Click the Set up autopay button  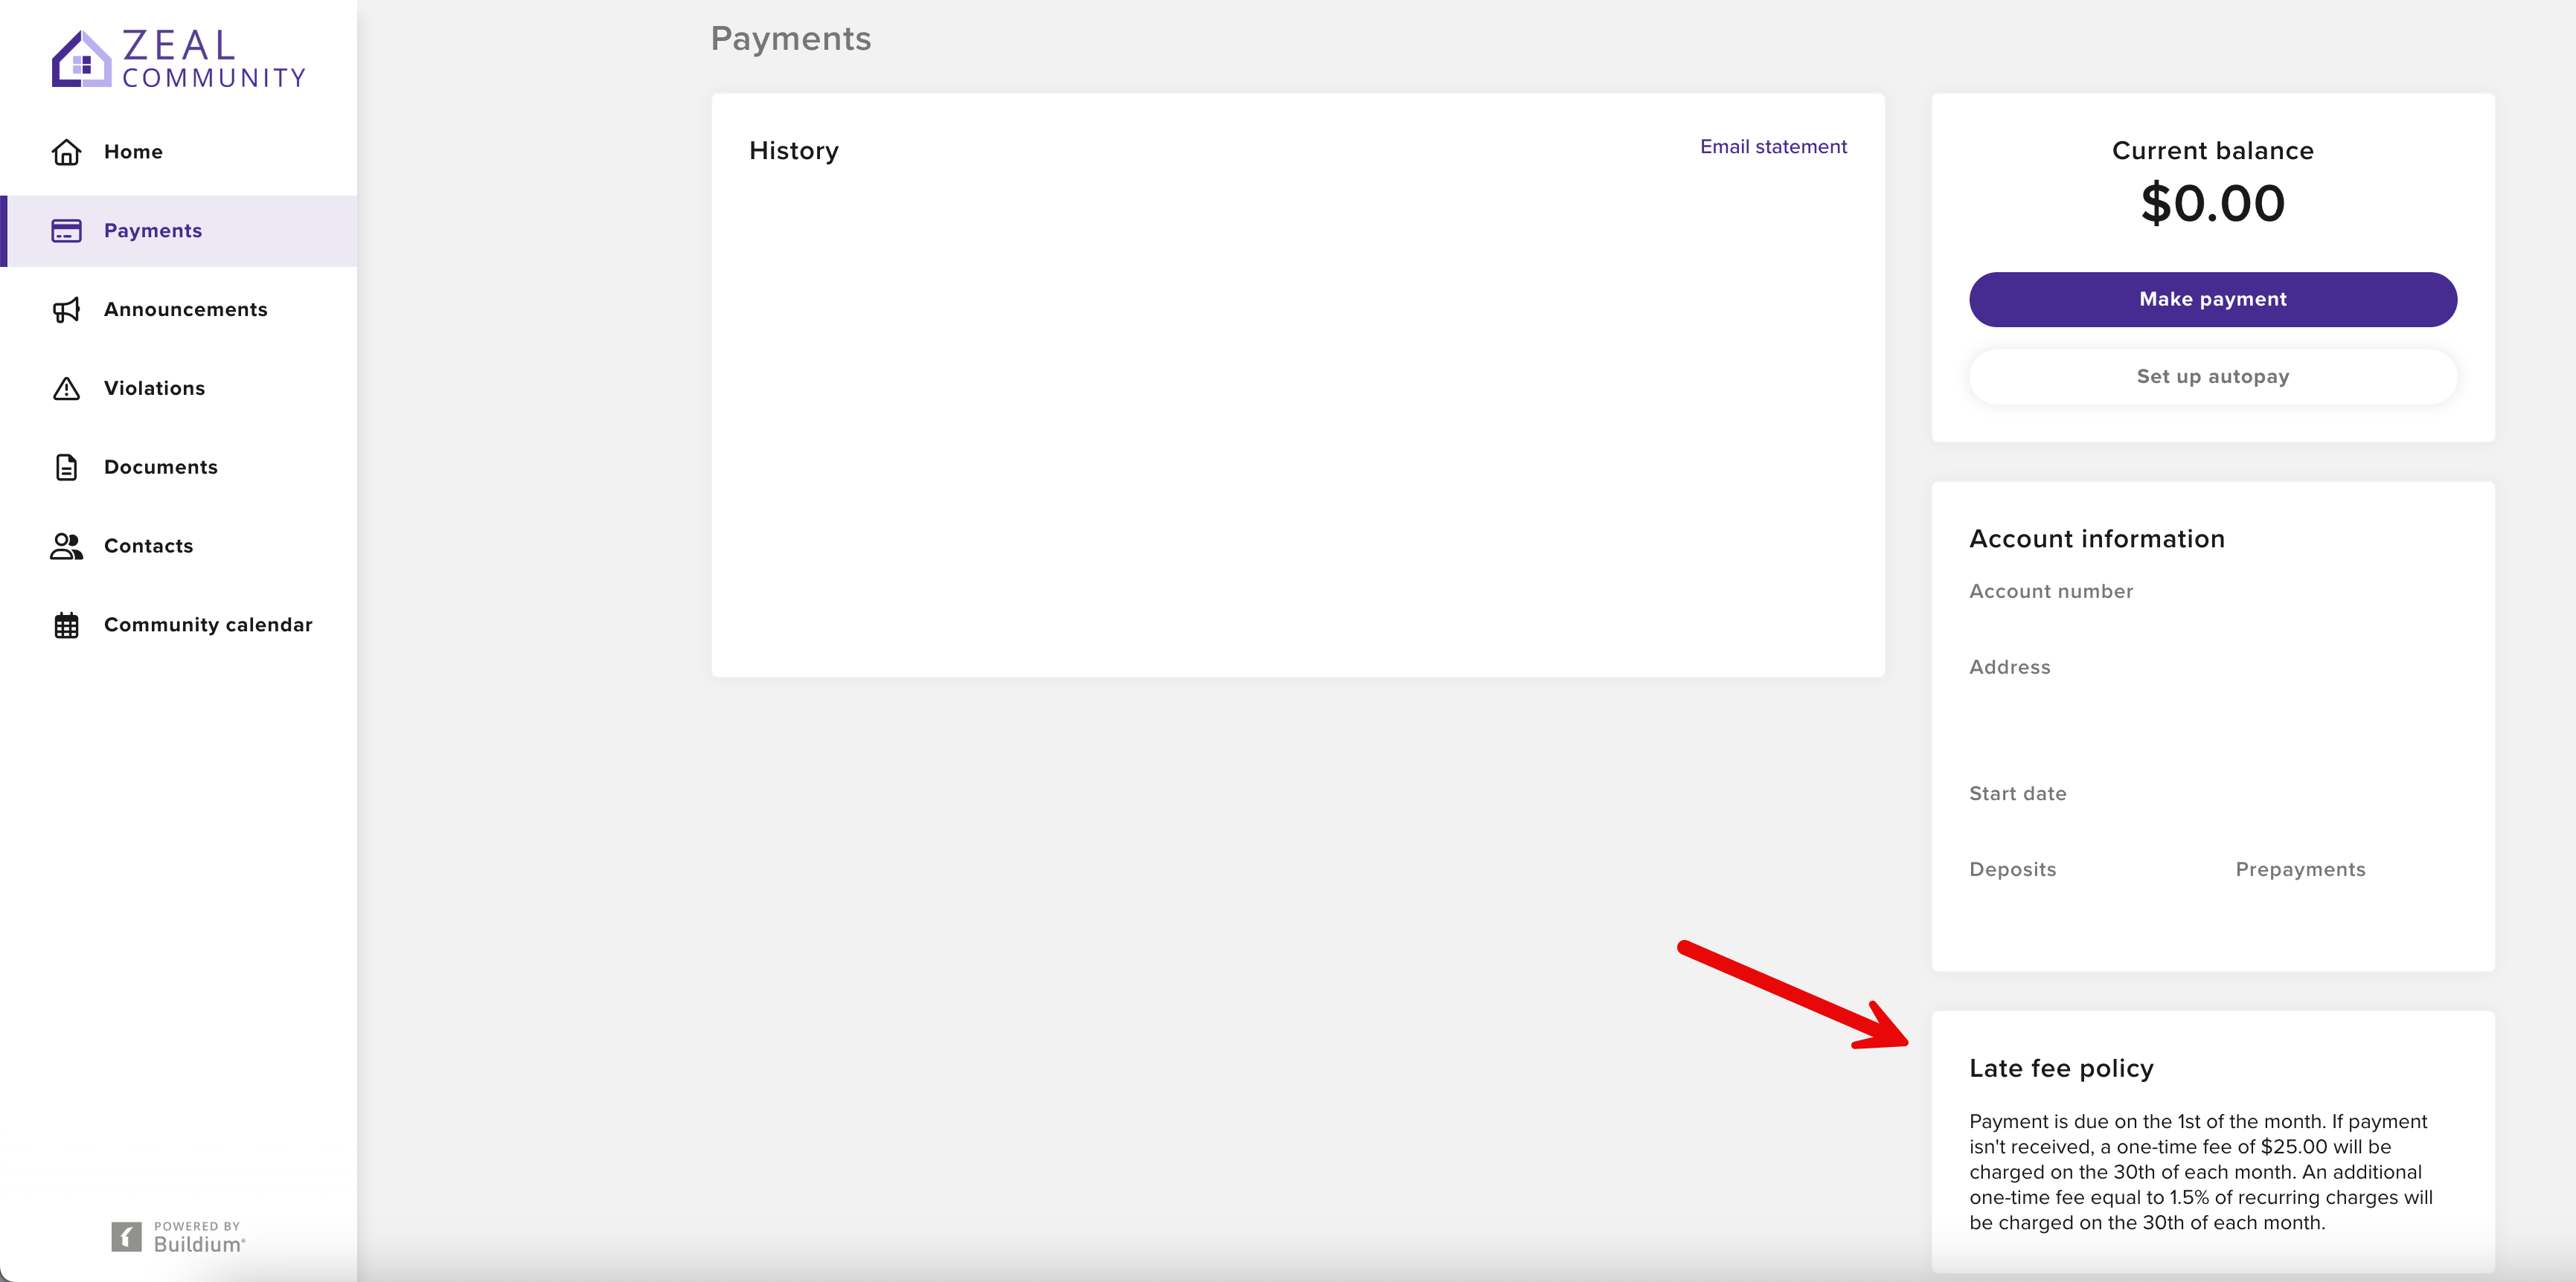click(x=2212, y=377)
